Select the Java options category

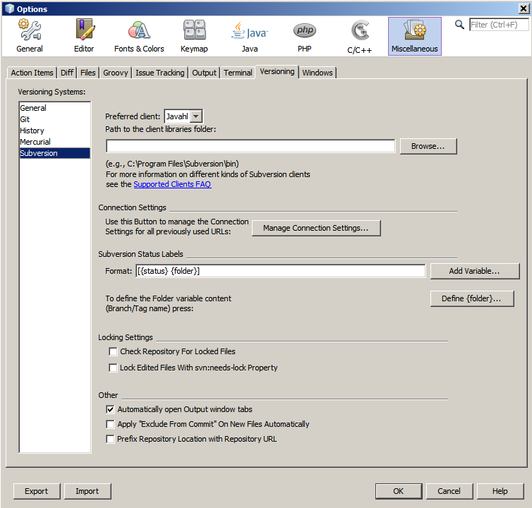coord(249,36)
